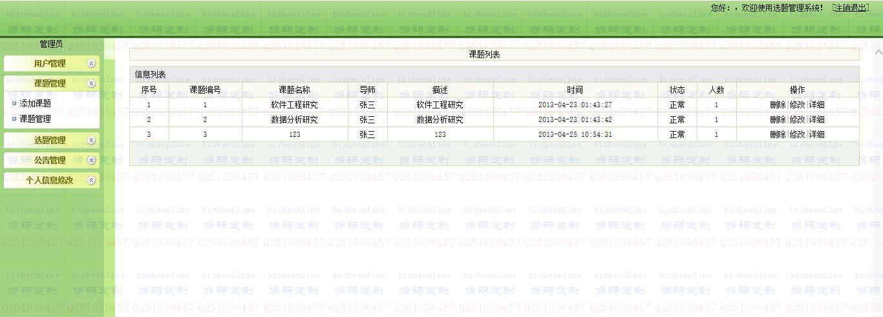Click the 管理员 role label

[52, 44]
